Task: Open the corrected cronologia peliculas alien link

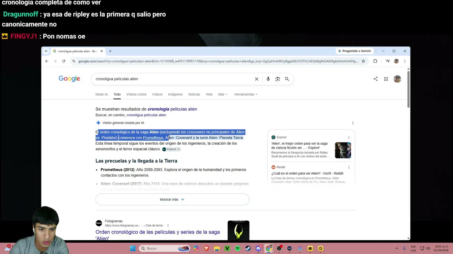Action: [x=172, y=109]
